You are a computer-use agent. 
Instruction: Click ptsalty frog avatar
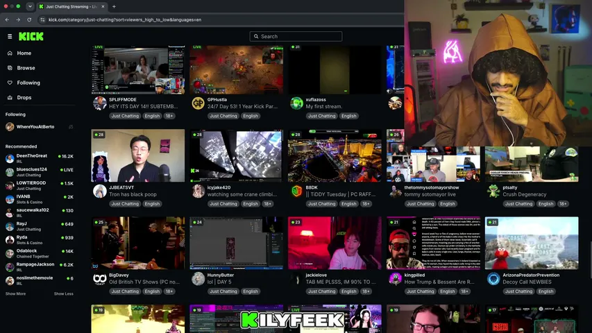493,191
